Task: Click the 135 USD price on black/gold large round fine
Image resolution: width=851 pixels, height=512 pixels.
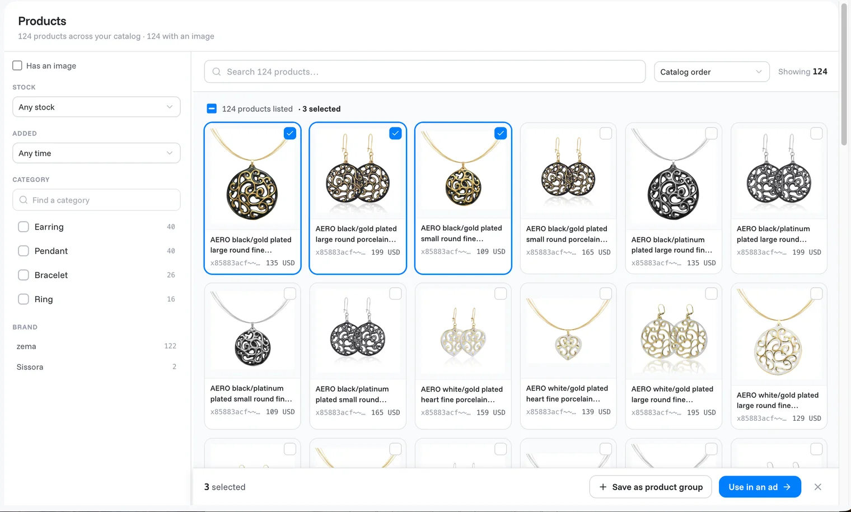Action: tap(280, 262)
